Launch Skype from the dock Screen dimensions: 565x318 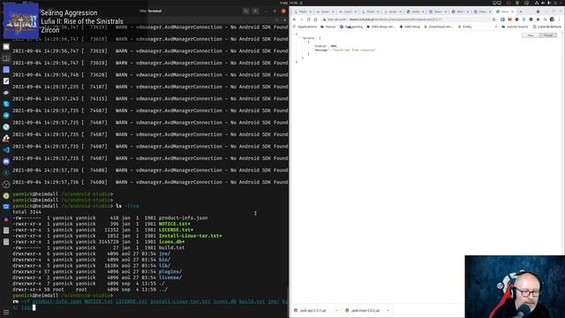pos(6,104)
